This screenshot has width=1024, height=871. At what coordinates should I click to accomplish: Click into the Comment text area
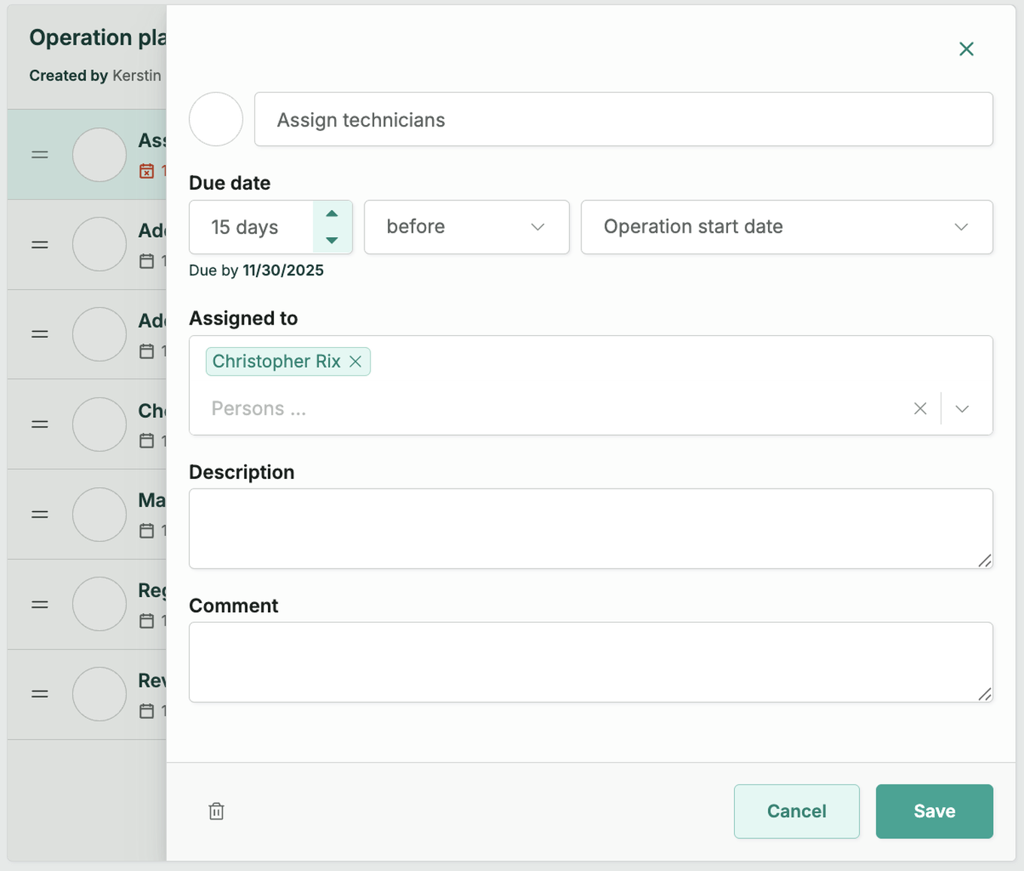click(590, 662)
